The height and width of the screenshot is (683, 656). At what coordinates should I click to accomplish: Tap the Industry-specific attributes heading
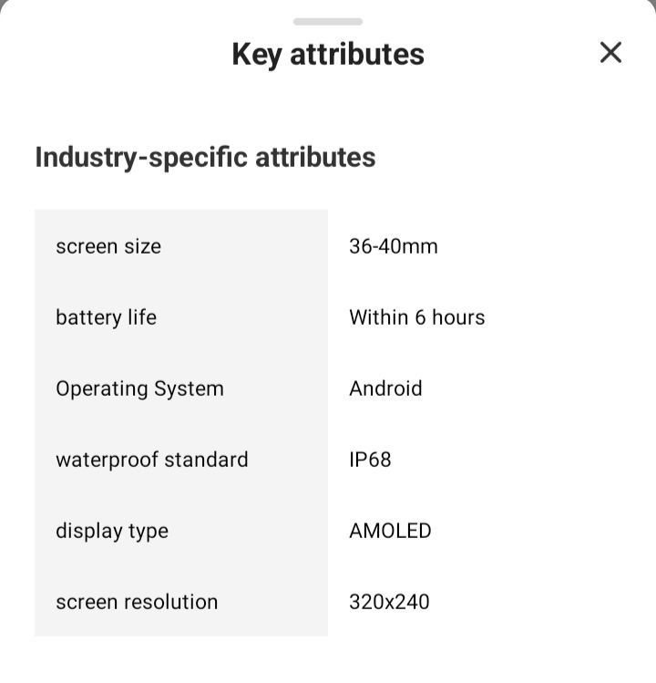click(x=205, y=157)
